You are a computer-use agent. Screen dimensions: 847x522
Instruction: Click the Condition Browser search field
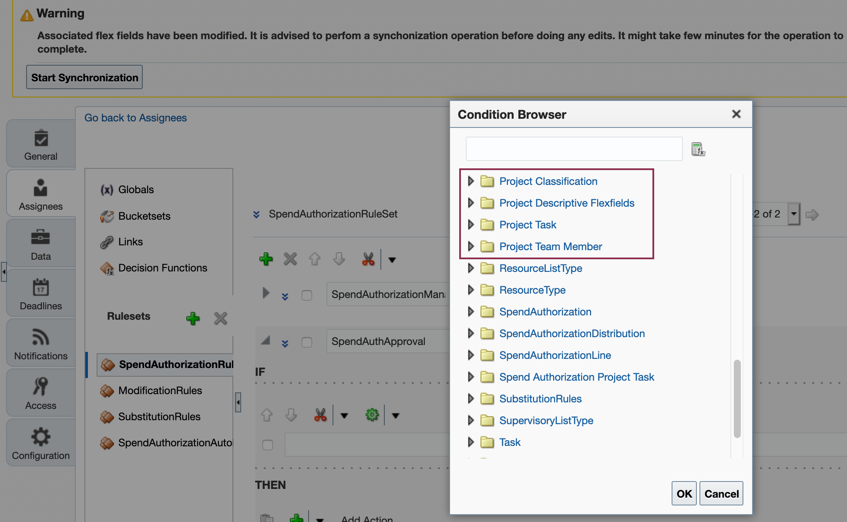click(574, 149)
